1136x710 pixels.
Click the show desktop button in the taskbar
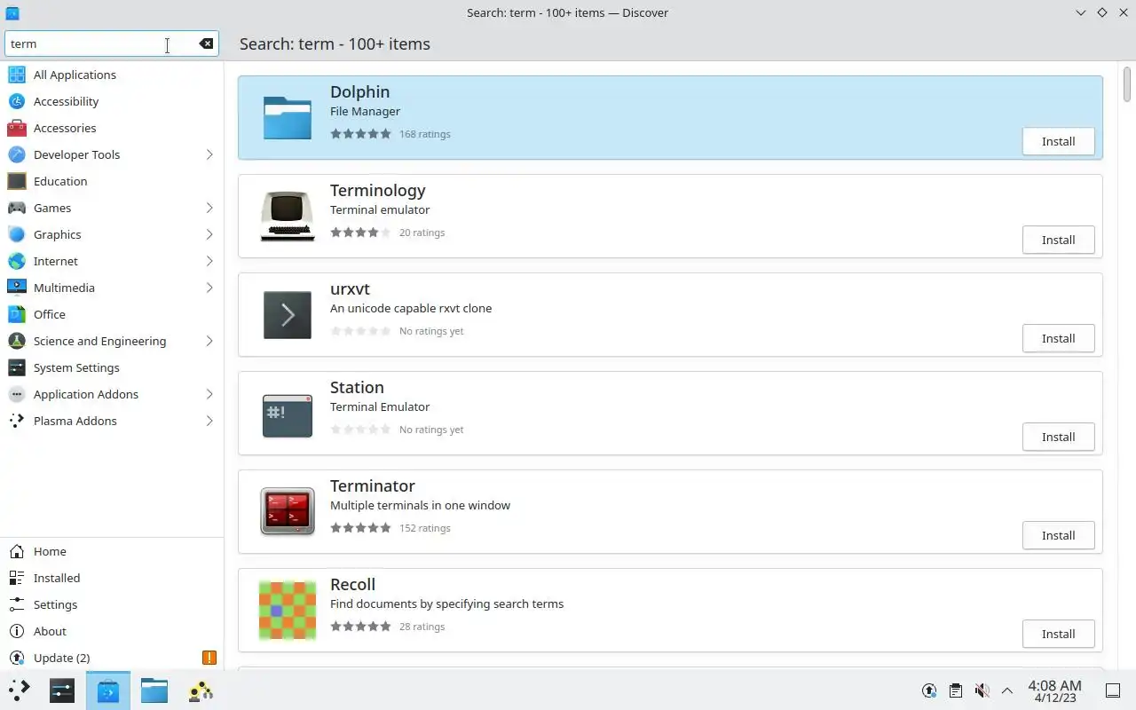[1113, 690]
